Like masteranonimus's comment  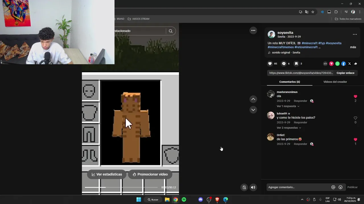pos(355,96)
